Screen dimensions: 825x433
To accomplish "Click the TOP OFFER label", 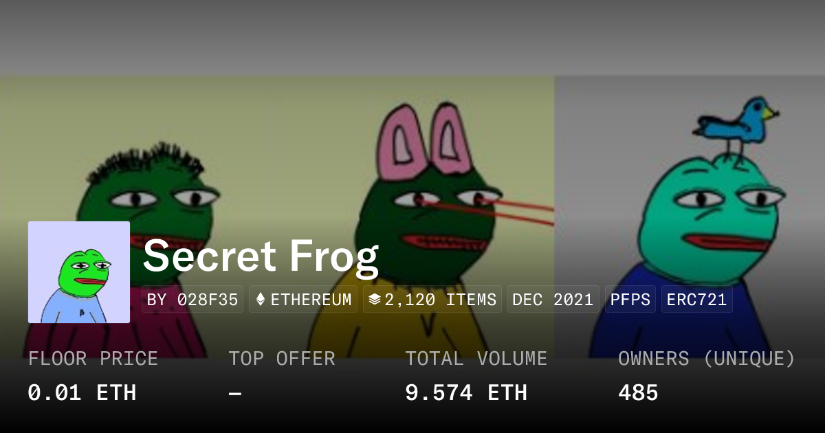I will point(282,359).
